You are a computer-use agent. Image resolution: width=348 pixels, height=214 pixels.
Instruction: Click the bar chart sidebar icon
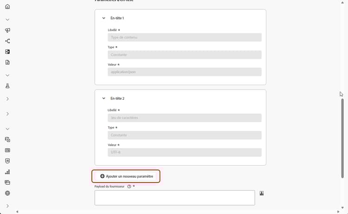click(7, 172)
